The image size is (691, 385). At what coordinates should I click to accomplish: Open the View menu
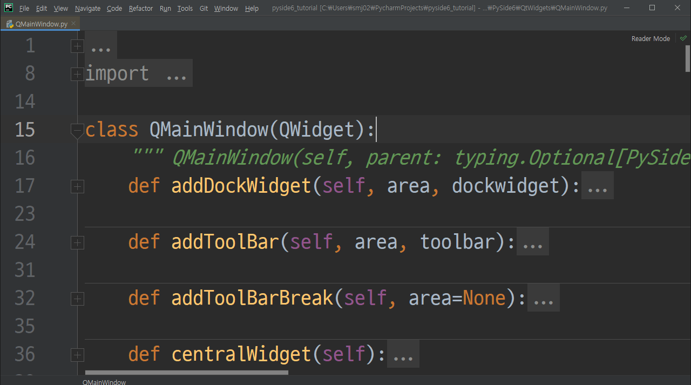[x=61, y=8]
